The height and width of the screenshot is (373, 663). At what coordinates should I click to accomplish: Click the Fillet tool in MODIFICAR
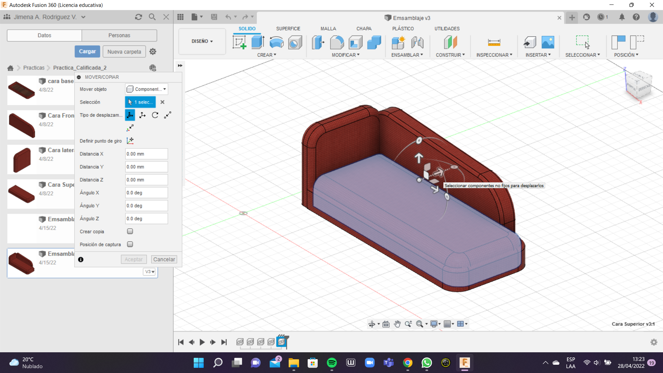[x=337, y=42]
